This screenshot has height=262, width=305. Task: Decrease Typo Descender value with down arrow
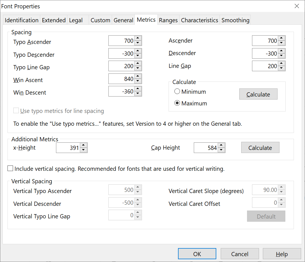click(138, 56)
